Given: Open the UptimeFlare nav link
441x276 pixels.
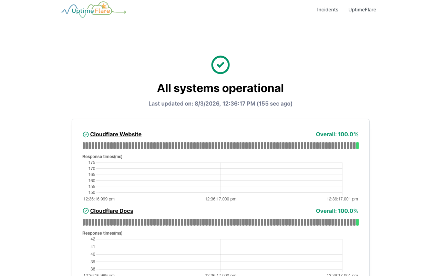Looking at the screenshot, I should tap(362, 10).
